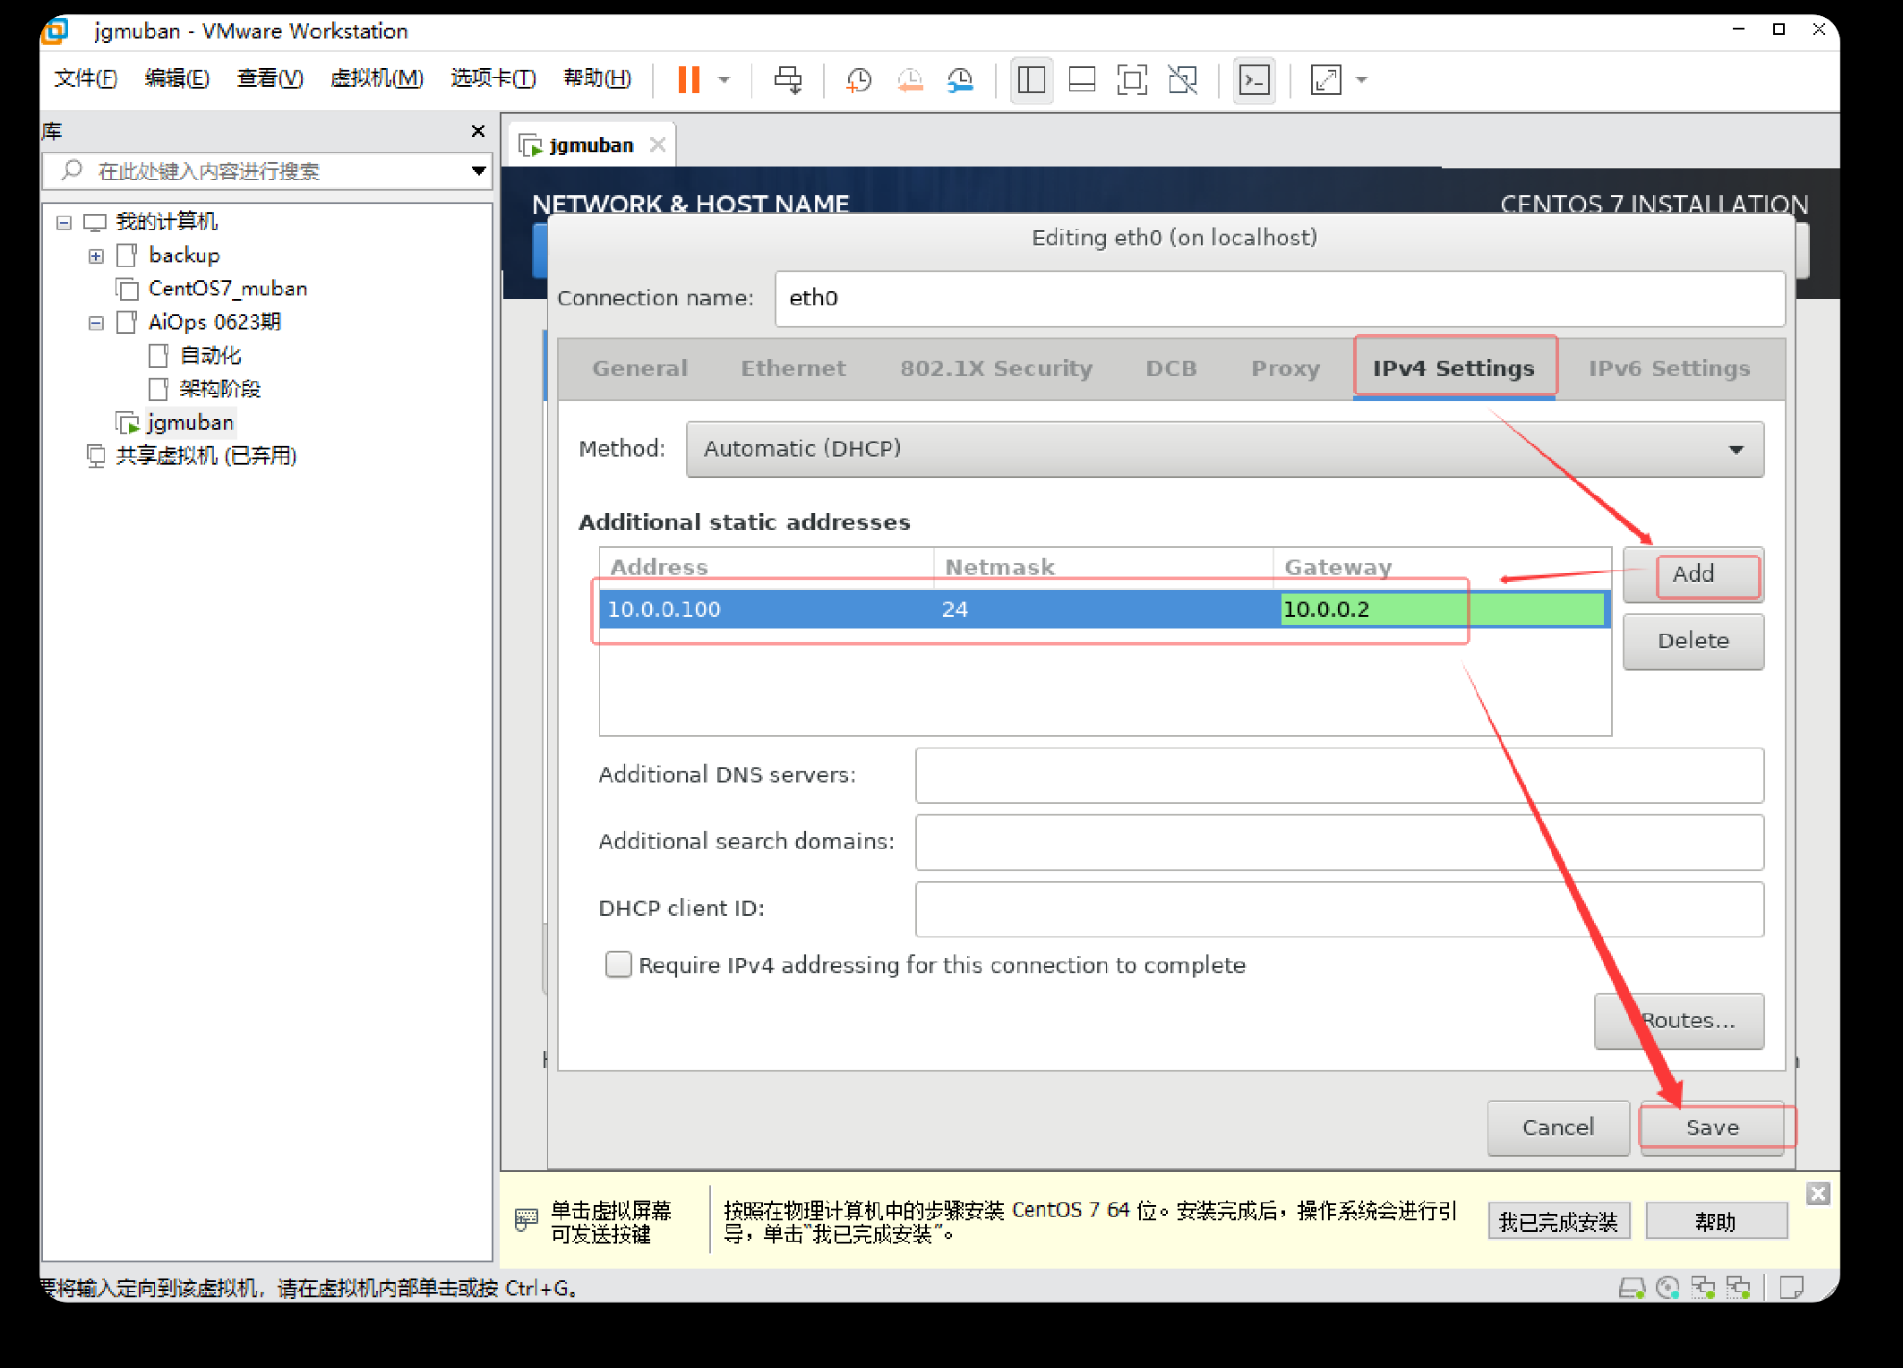Viewport: 1903px width, 1368px height.
Task: Enter full screen mode icon
Action: 1132,80
